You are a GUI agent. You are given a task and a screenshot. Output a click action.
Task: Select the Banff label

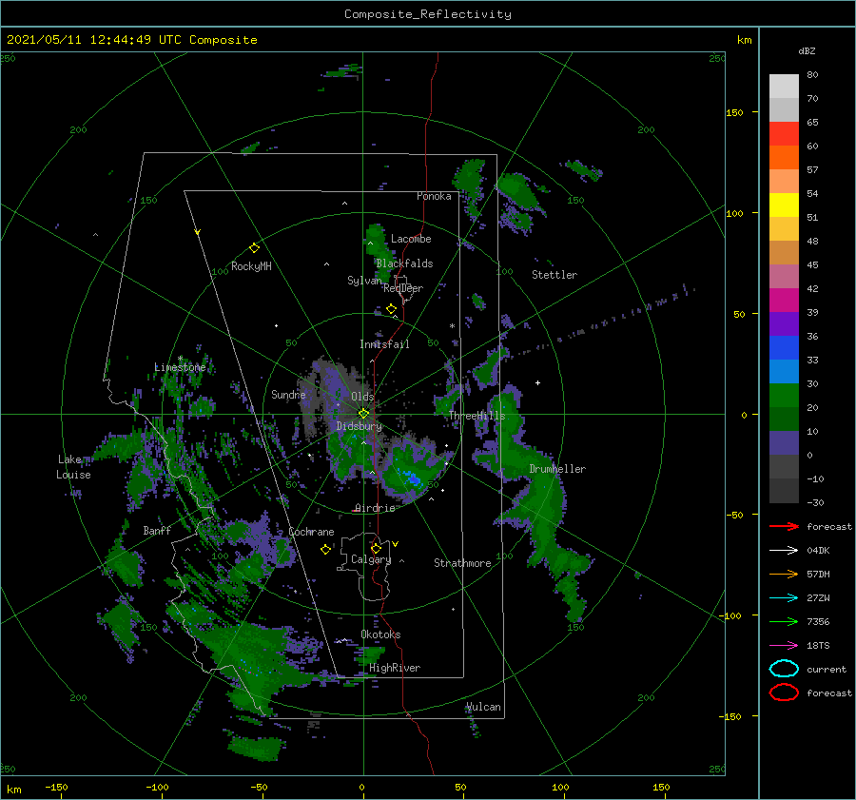(x=157, y=530)
